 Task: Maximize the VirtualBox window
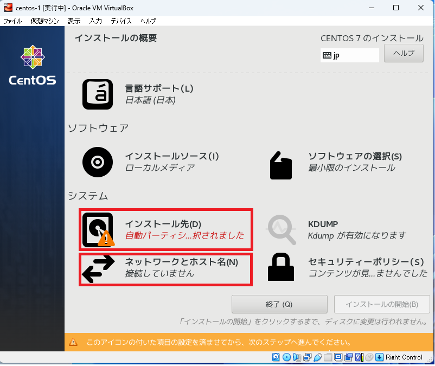396,8
